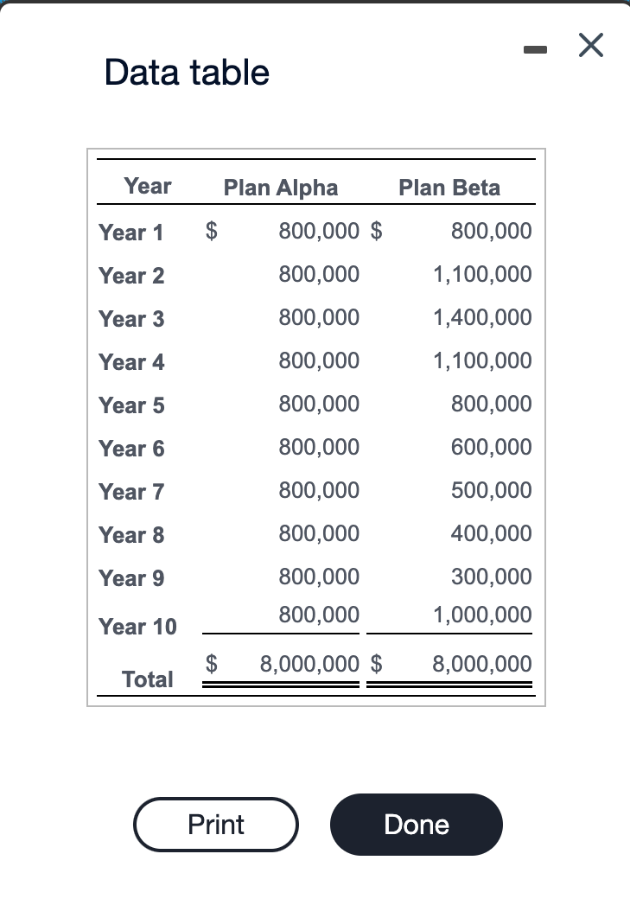Click the Year 10 row label
Viewport: 630px width, 905px height.
pos(137,627)
